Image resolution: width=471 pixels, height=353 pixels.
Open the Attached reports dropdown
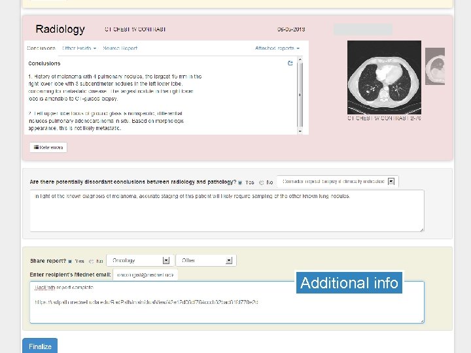[x=277, y=48]
